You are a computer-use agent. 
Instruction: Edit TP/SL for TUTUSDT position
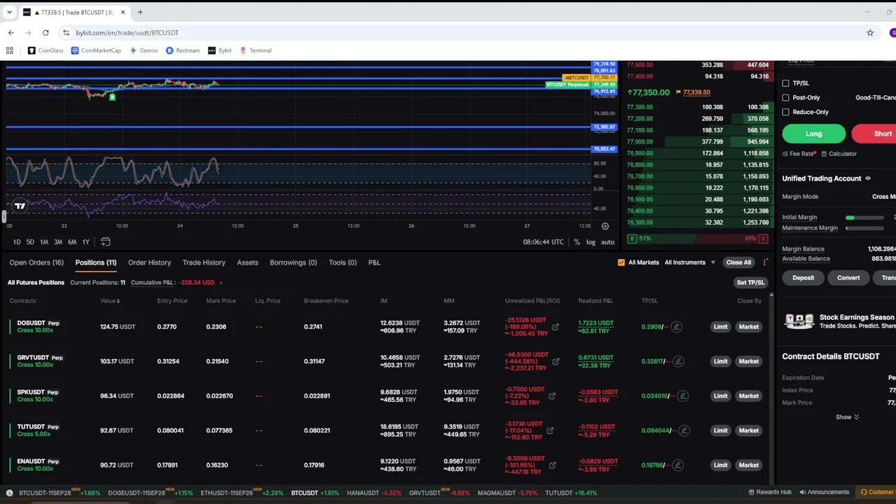684,430
